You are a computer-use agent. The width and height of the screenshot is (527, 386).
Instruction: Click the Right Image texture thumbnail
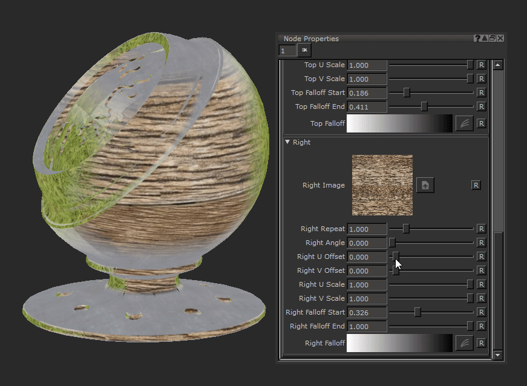(x=382, y=185)
